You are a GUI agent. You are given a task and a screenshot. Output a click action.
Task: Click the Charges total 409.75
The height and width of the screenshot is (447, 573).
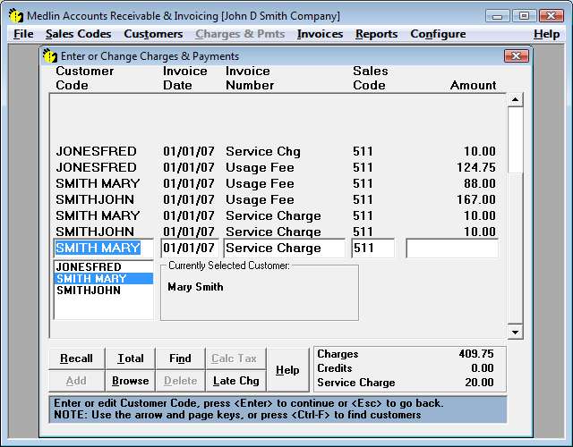[x=476, y=354]
